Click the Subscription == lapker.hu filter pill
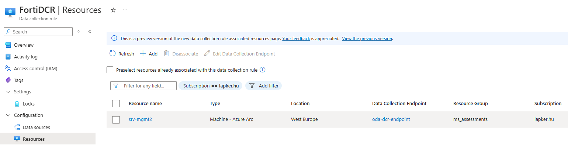Image resolution: width=568 pixels, height=147 pixels. (211, 86)
